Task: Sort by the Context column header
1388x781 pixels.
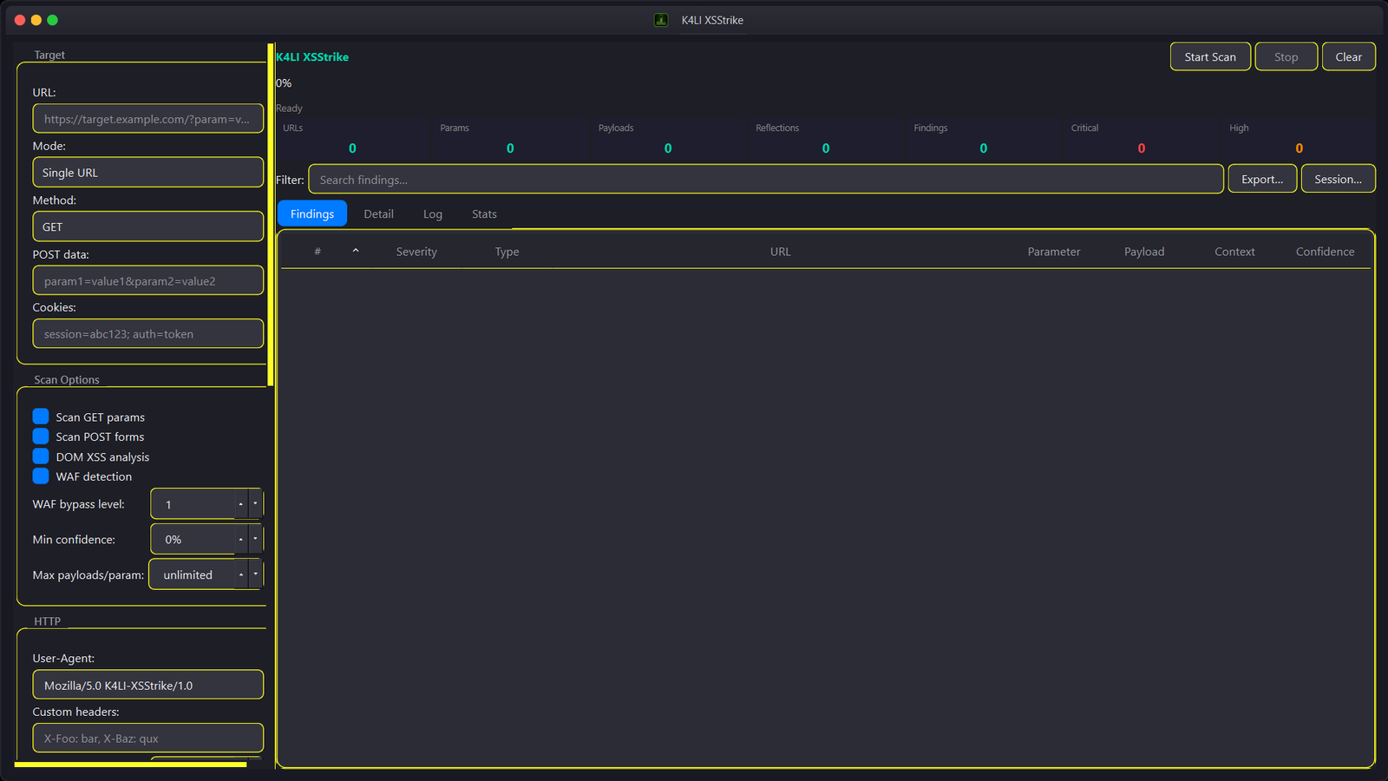Action: (1234, 252)
